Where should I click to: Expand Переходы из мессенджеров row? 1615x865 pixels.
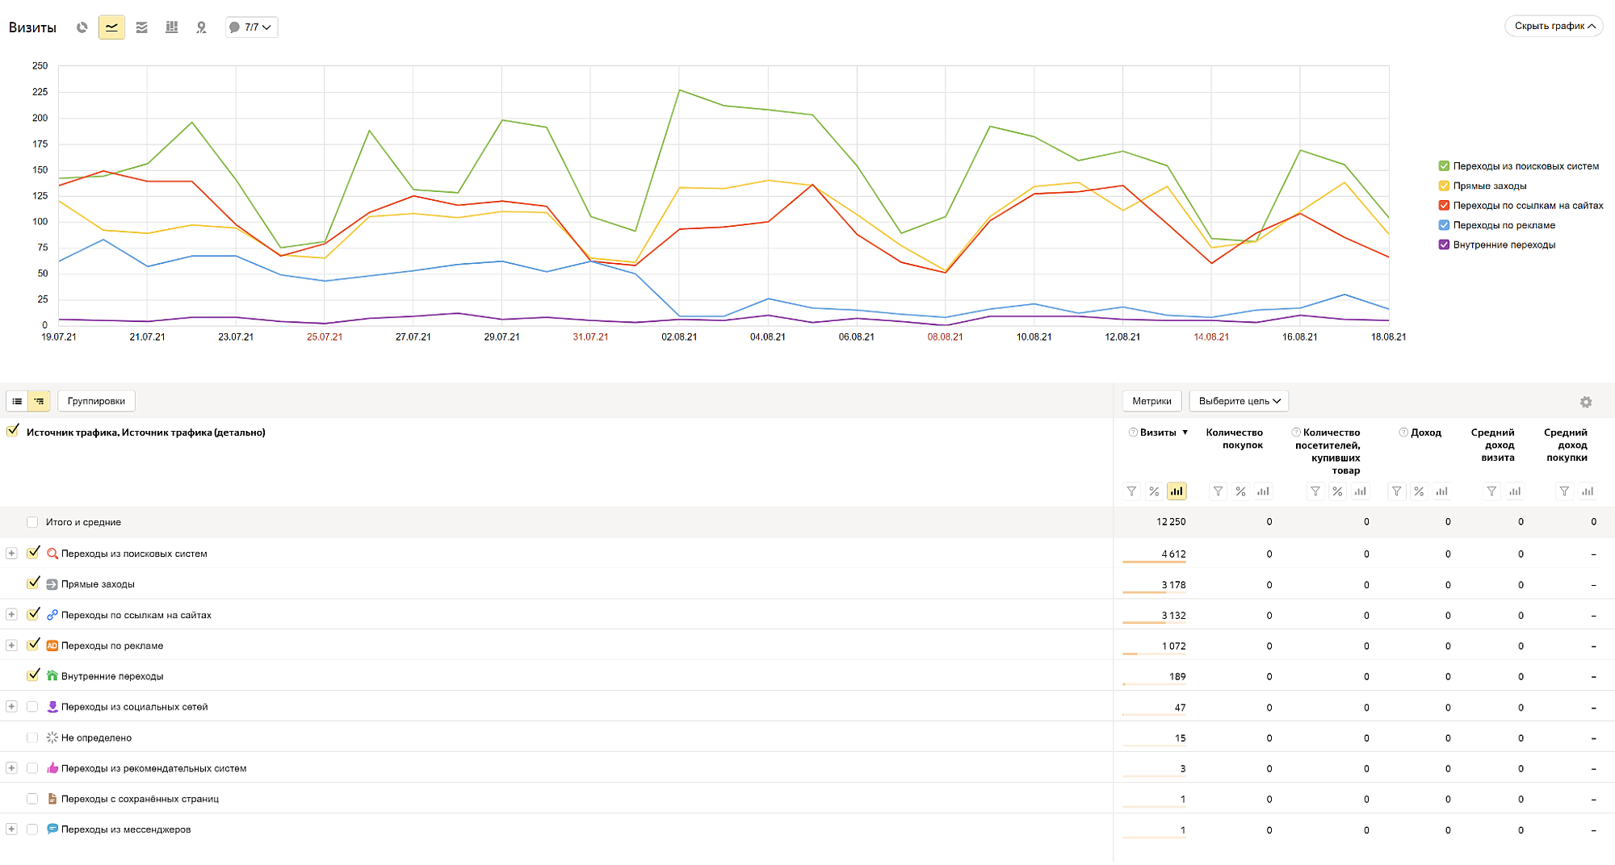(x=11, y=829)
